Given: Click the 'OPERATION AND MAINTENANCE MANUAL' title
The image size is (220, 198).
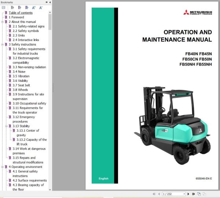Looking at the screenshot, I should click(177, 36).
